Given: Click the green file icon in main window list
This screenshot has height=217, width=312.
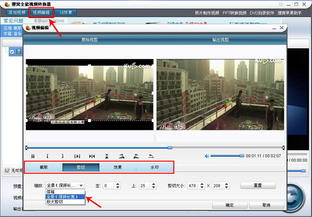Looking at the screenshot, I should (x=19, y=52).
